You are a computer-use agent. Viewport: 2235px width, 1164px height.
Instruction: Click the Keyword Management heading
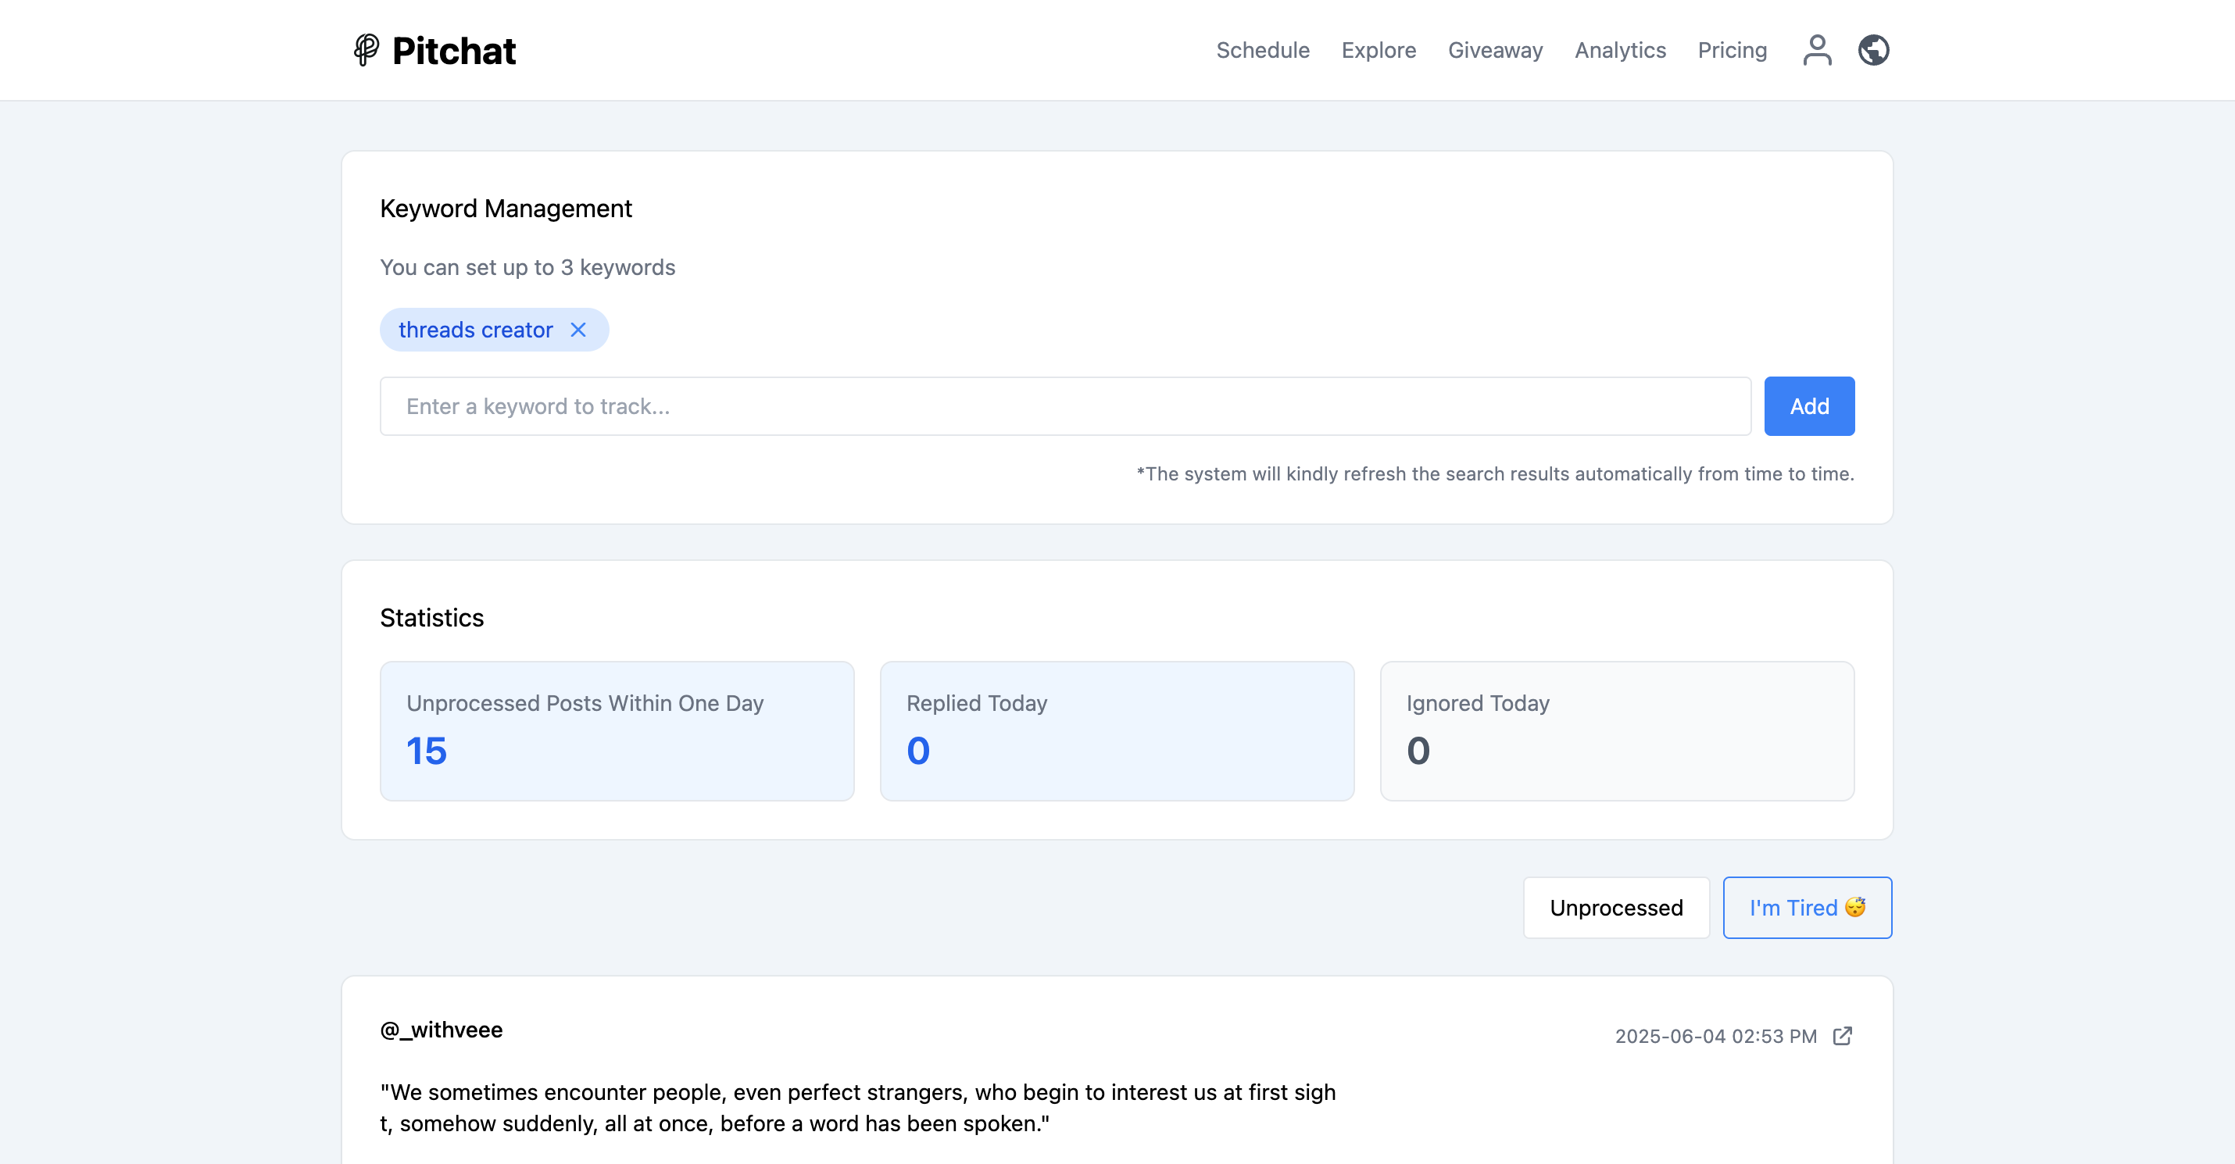pos(506,208)
